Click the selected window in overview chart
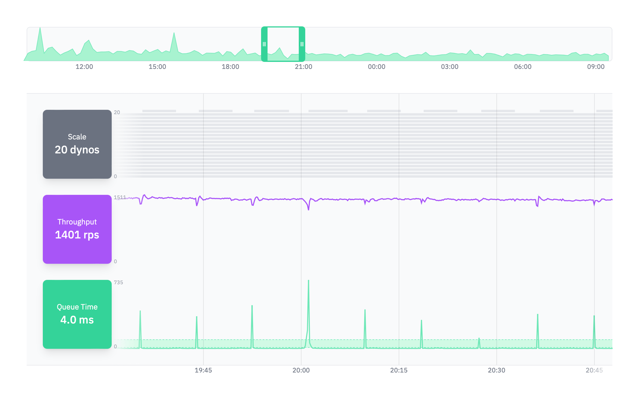The image size is (639, 408). click(x=283, y=44)
